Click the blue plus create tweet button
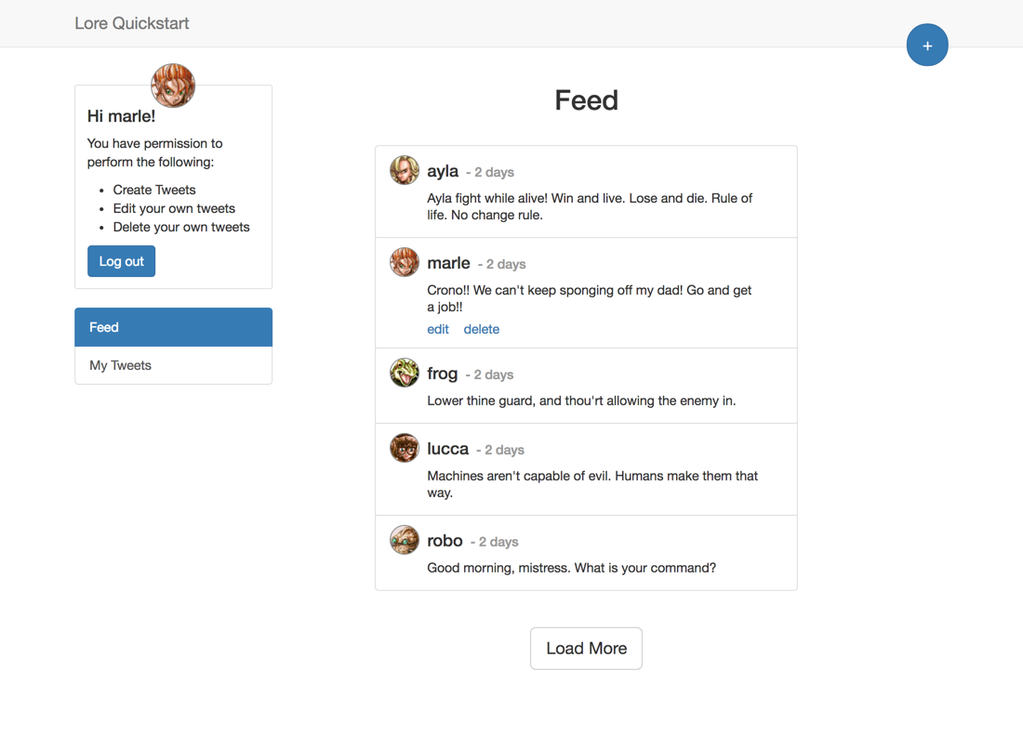1023x736 pixels. pyautogui.click(x=927, y=45)
